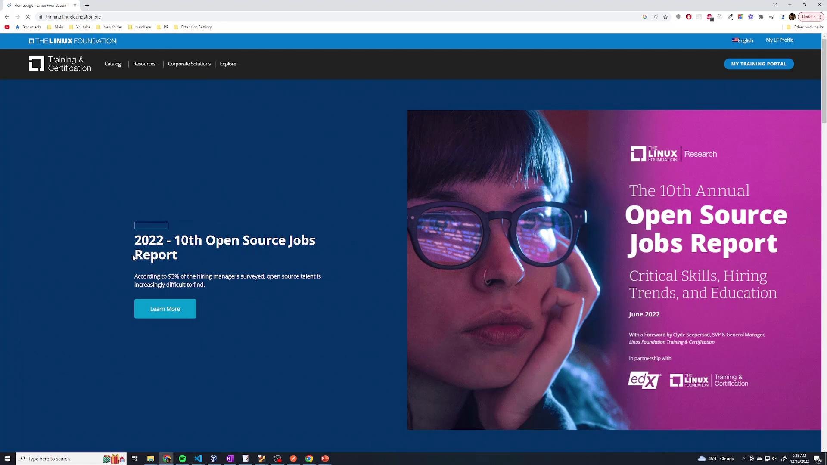This screenshot has height=465, width=827.
Task: Open the color picker eyedropper extension
Action: [730, 17]
